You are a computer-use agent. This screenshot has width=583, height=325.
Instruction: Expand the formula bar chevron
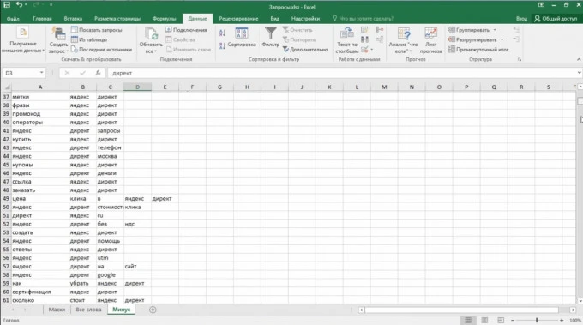579,73
